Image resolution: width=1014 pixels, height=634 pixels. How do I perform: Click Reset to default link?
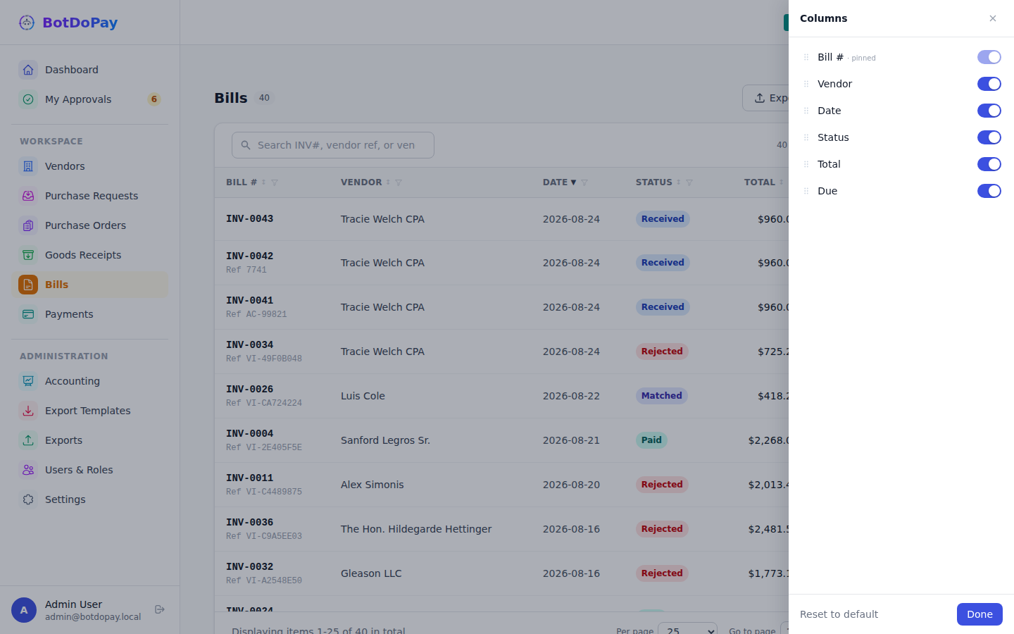point(839,614)
